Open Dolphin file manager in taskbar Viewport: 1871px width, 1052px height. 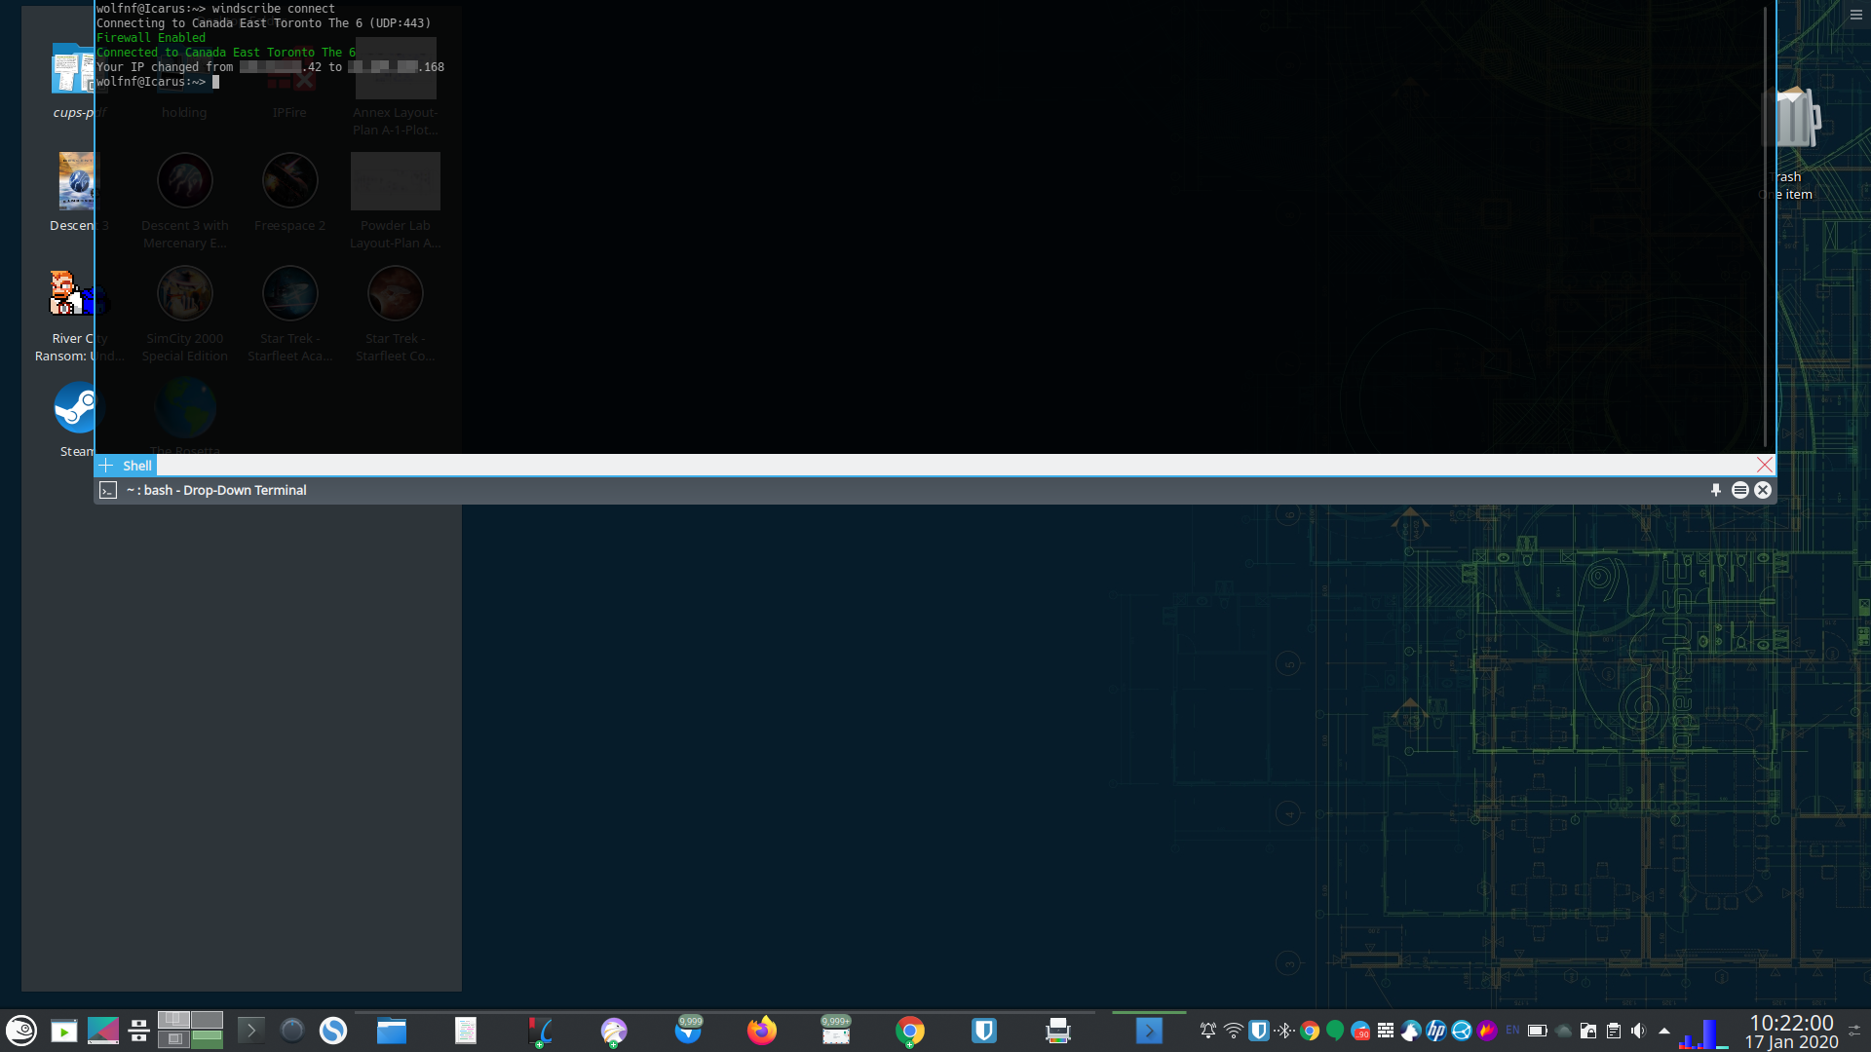392,1031
